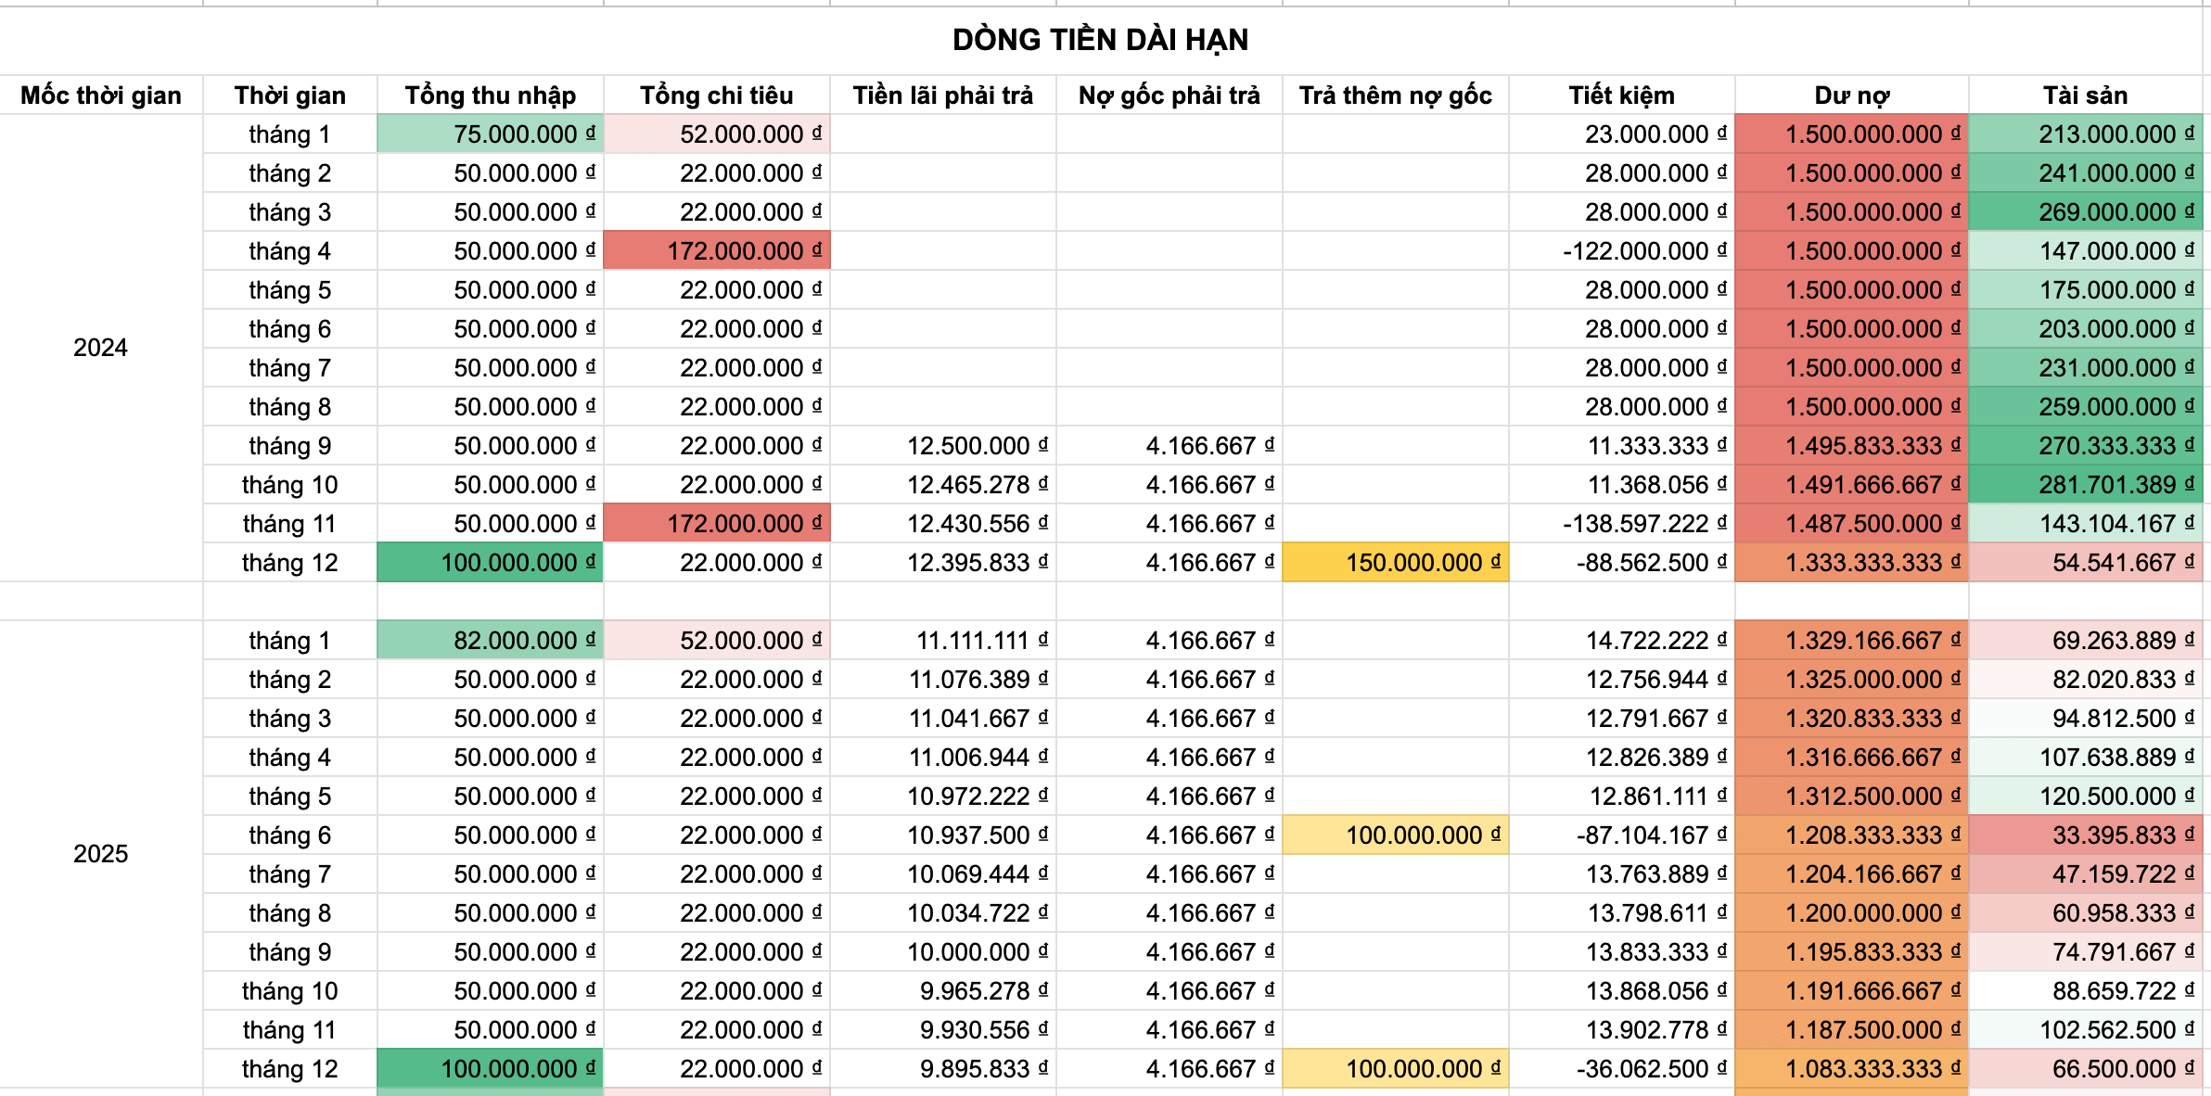Click the Nợ gốc phải trả header
The width and height of the screenshot is (2211, 1096).
(x=1169, y=95)
